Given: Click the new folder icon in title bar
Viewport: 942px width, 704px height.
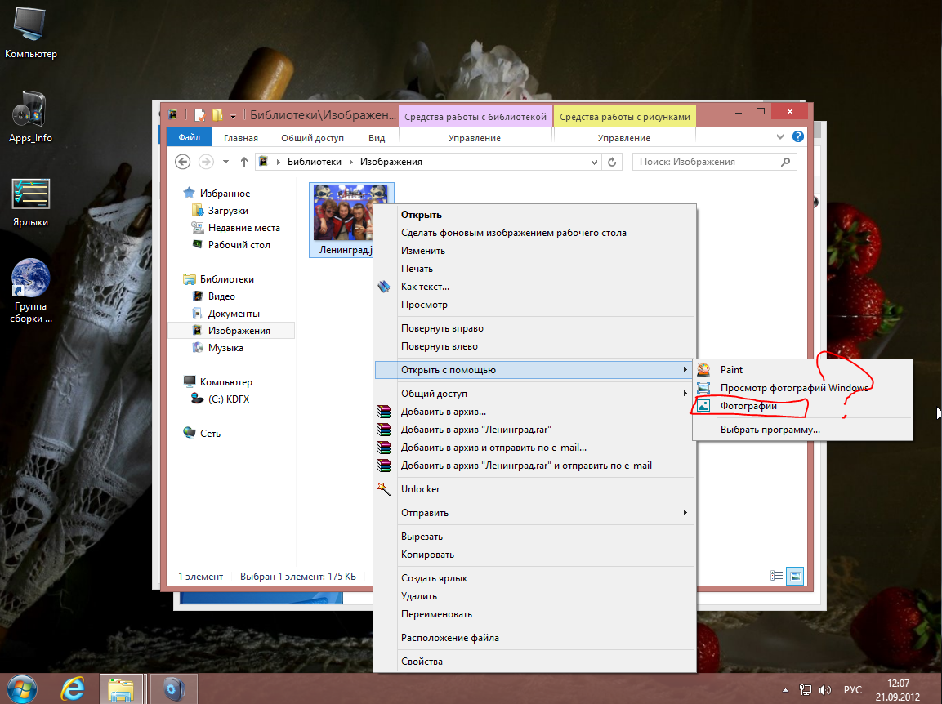Looking at the screenshot, I should click(217, 114).
